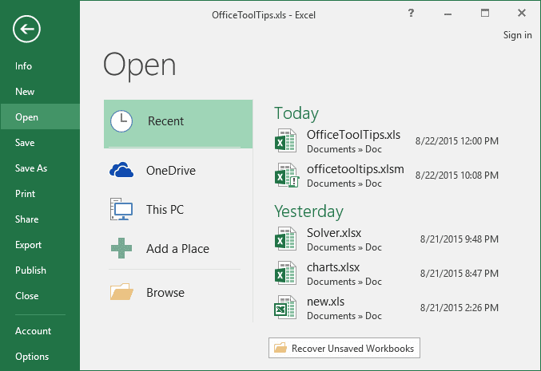Click the 8/21/2015 2:26 PM timestamp
The image size is (541, 371).
459,308
